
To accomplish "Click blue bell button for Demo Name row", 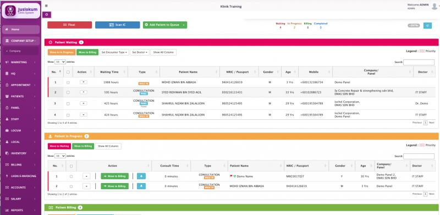I will click(x=141, y=177).
